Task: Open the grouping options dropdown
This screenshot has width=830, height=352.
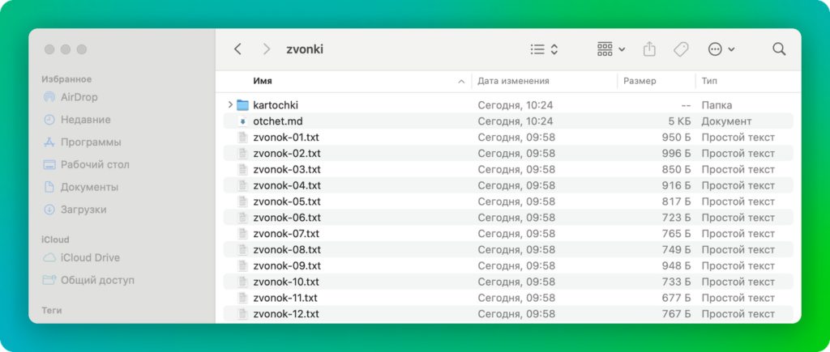Action: [611, 49]
